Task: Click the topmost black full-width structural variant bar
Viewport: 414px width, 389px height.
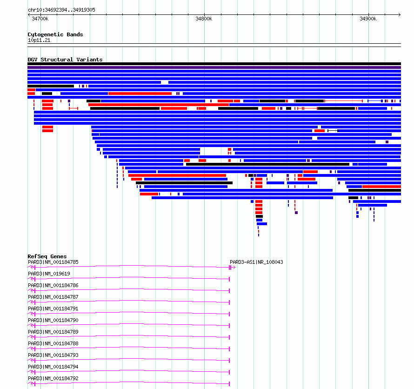Action: point(214,64)
